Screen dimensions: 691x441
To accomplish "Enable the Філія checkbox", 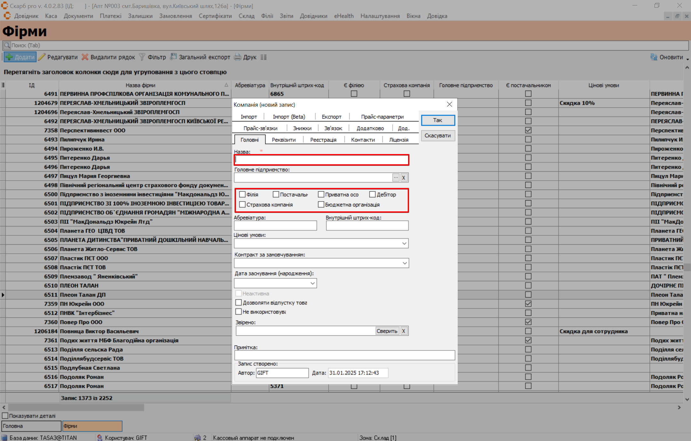I will 243,194.
